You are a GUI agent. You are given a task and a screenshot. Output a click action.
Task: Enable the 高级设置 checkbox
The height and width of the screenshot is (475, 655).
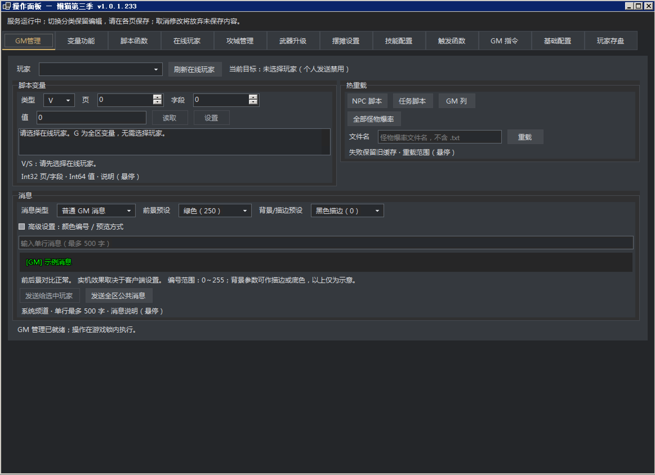22,227
